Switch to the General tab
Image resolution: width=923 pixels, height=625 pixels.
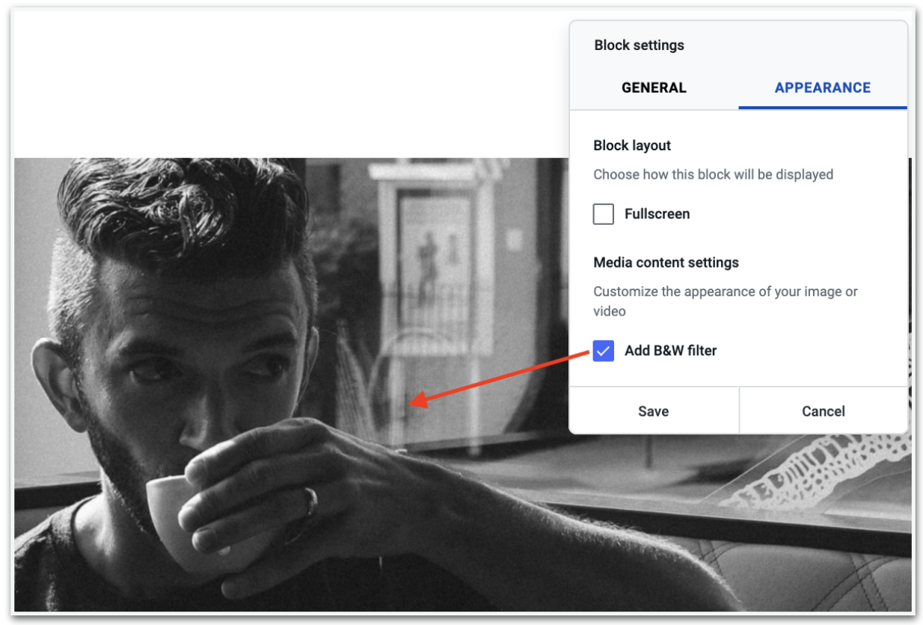pyautogui.click(x=654, y=87)
